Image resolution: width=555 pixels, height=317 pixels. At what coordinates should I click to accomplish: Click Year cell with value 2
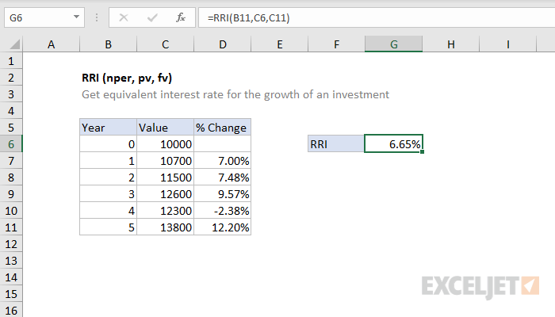point(109,178)
